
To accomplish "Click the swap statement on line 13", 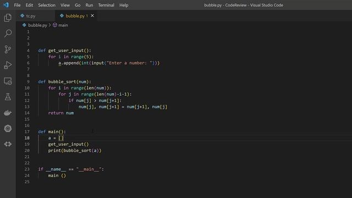I will tap(123, 107).
